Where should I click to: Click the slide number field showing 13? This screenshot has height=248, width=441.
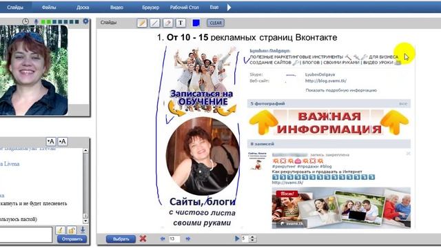(174, 239)
